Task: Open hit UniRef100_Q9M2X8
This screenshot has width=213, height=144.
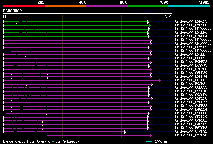Action: 191,99
